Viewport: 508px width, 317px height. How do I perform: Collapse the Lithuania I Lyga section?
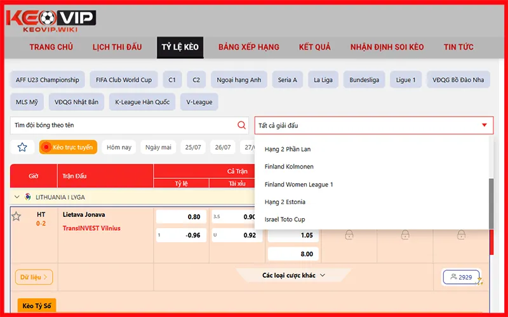pyautogui.click(x=17, y=197)
